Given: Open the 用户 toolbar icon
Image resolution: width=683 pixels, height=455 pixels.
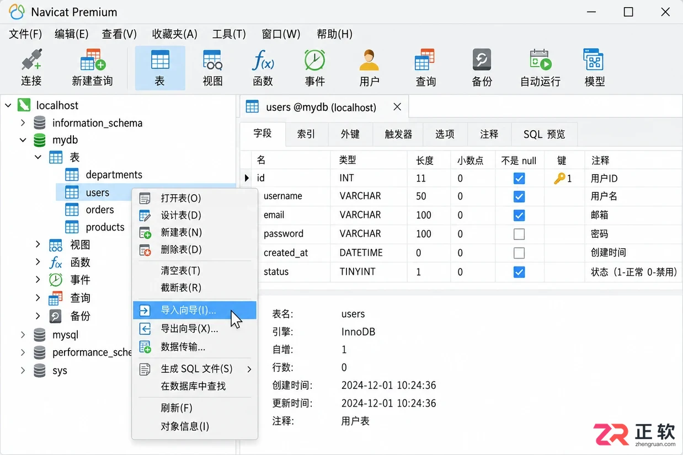Looking at the screenshot, I should pyautogui.click(x=369, y=67).
